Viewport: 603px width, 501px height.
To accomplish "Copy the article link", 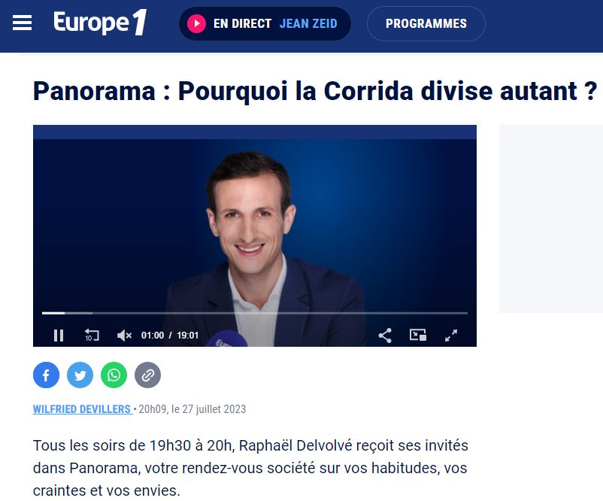I will [x=147, y=375].
